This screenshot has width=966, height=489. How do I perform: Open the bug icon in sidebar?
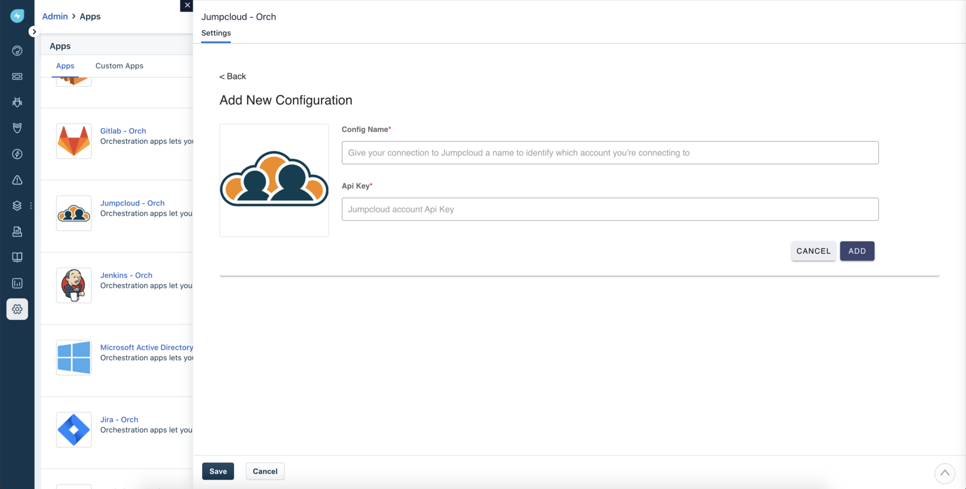pos(17,102)
